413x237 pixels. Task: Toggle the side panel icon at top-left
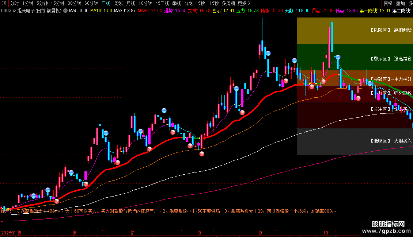(x=4, y=3)
